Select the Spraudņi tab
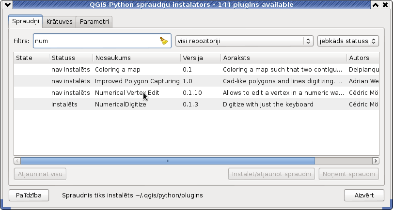This screenshot has height=210, width=393. click(26, 21)
